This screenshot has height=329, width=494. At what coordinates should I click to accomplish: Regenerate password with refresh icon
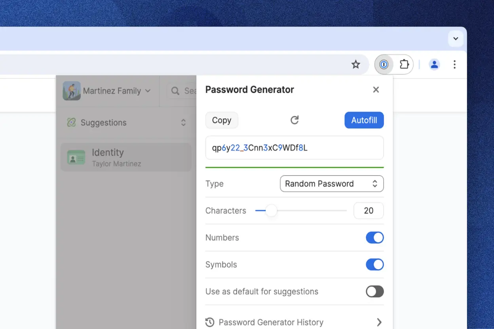pyautogui.click(x=294, y=120)
